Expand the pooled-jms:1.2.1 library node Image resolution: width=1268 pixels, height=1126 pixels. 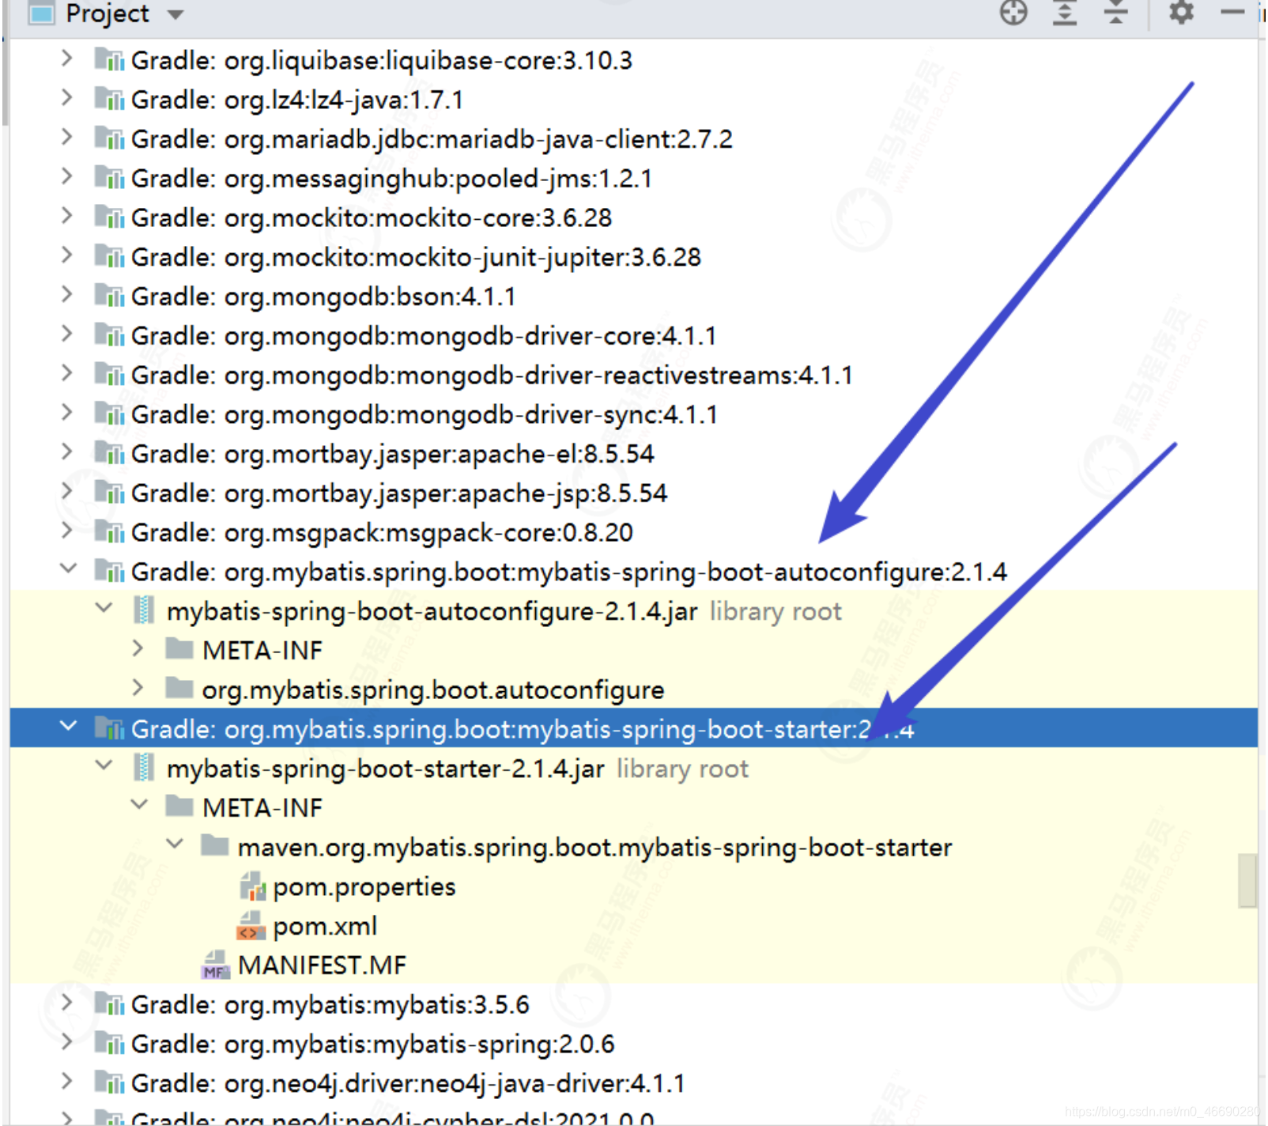67,176
